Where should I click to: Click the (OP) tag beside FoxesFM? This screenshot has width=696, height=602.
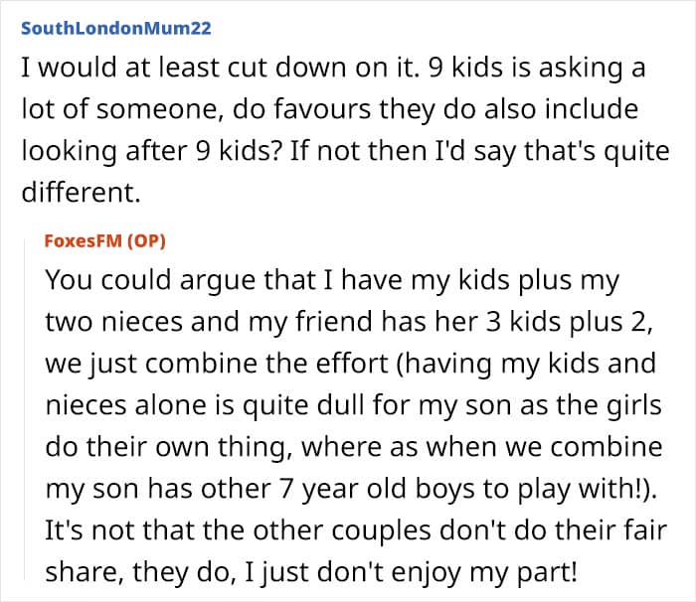[146, 240]
